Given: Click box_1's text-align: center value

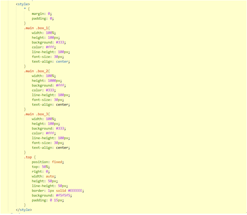Looking at the screenshot, I should point(62,61).
